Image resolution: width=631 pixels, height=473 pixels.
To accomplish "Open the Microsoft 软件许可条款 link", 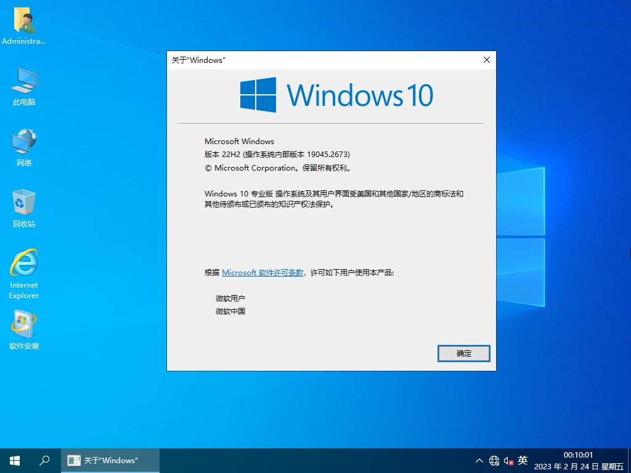I will coord(263,272).
